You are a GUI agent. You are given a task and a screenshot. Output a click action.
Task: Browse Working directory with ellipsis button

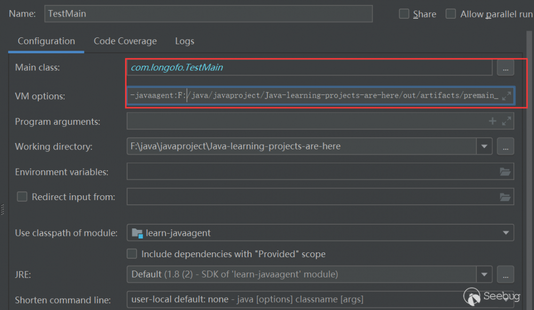(505, 146)
